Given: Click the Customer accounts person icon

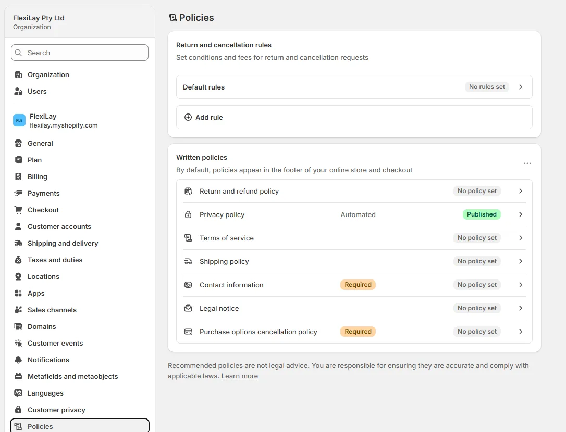Looking at the screenshot, I should (18, 226).
